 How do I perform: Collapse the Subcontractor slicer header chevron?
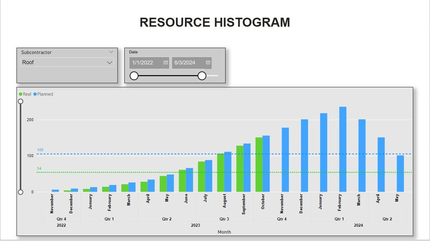pyautogui.click(x=111, y=52)
